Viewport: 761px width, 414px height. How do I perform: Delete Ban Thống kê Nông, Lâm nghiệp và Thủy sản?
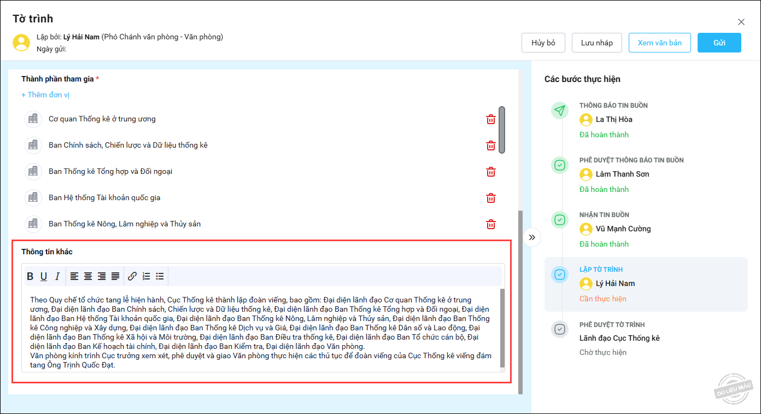coord(491,224)
